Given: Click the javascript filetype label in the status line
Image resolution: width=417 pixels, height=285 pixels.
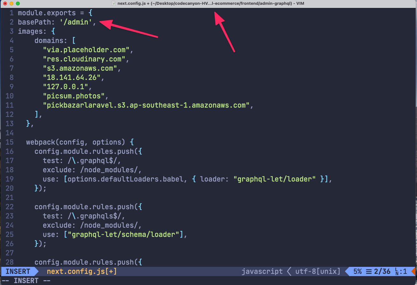Looking at the screenshot, I should pyautogui.click(x=262, y=272).
